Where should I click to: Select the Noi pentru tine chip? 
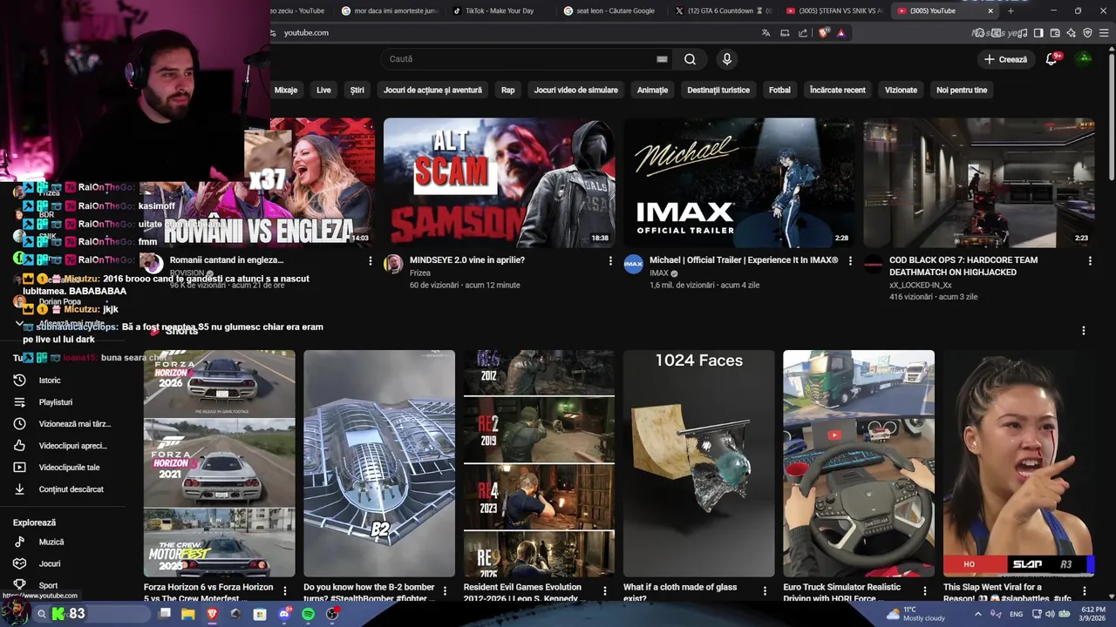962,90
